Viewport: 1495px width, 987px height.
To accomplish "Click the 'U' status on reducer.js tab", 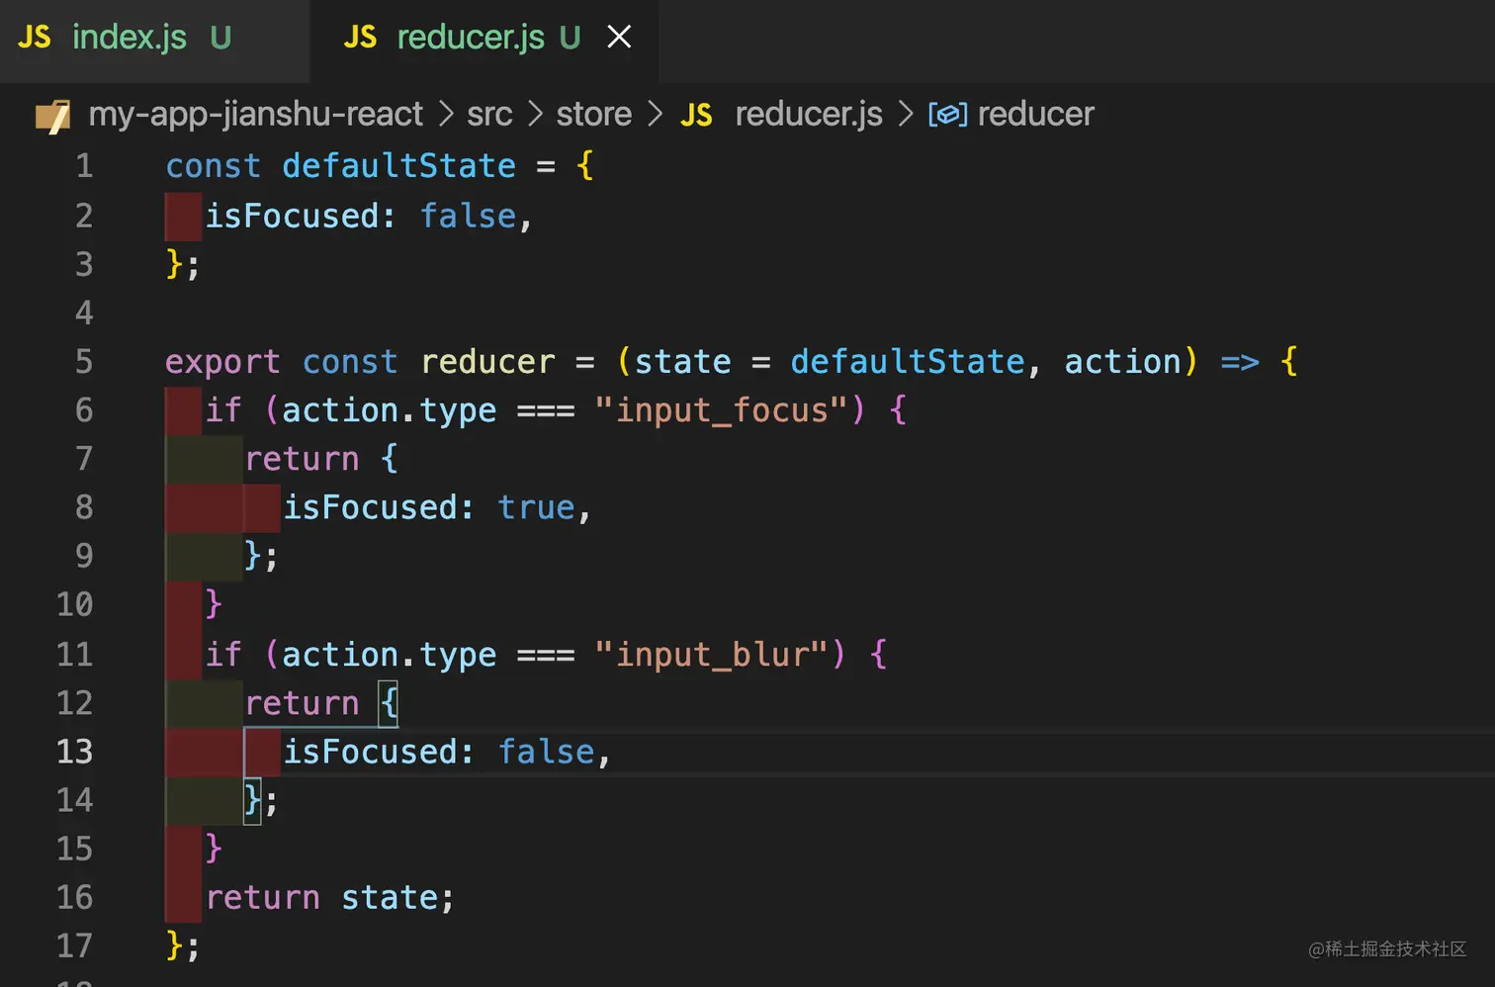I will pos(570,38).
